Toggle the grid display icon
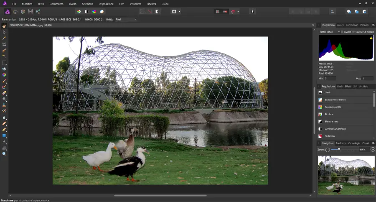 (x=218, y=12)
